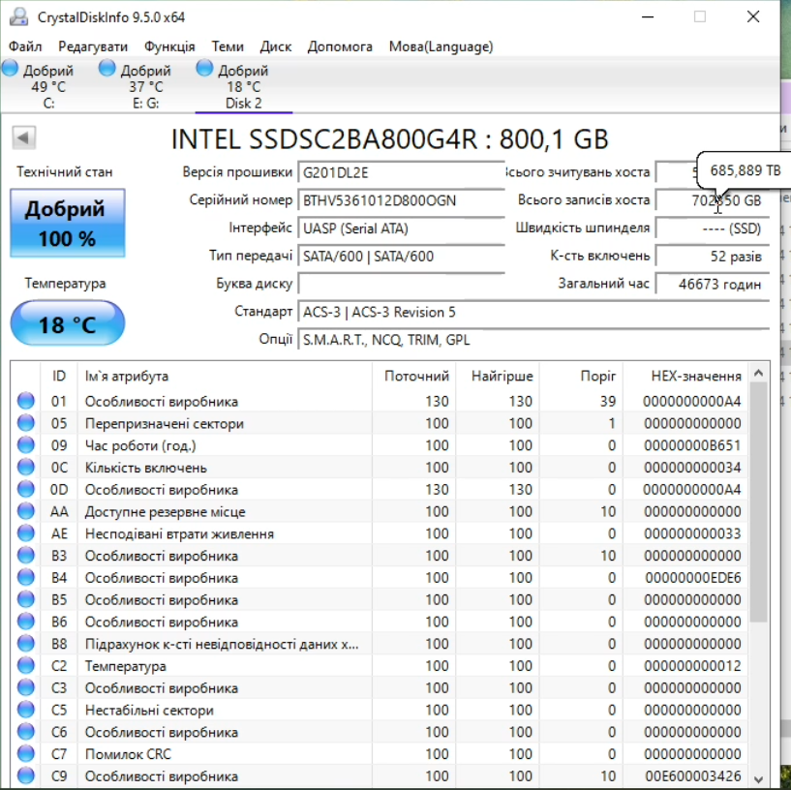Click the CrystalDiskInfo app icon in title bar
This screenshot has width=791, height=790.
[x=18, y=16]
